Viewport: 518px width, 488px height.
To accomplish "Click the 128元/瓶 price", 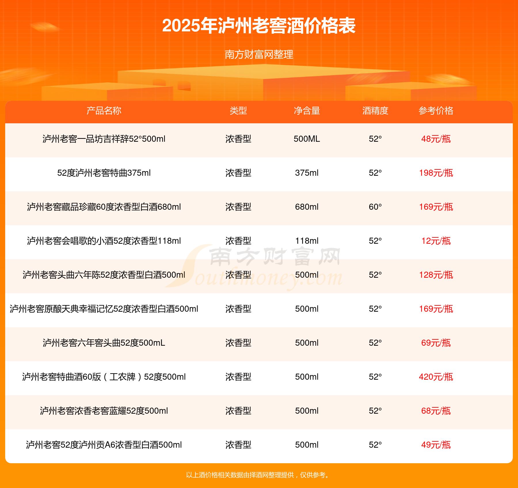I will [x=436, y=275].
